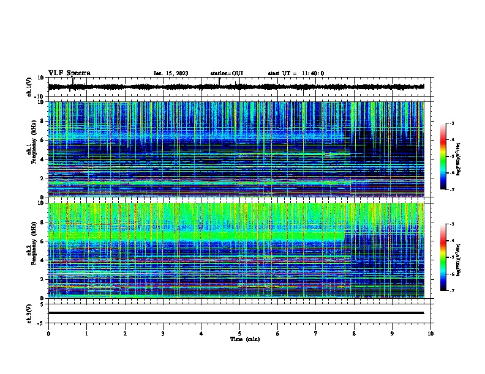Click the ch.1 colorbar "log(PSD)(V²/Hz)" label
The width and height of the screenshot is (485, 374).
tap(458, 159)
